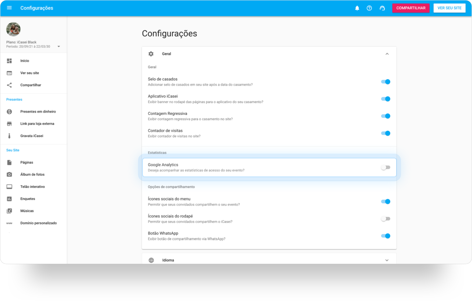Click the Álbum de fotos camera icon
The image size is (472, 301).
10,175
